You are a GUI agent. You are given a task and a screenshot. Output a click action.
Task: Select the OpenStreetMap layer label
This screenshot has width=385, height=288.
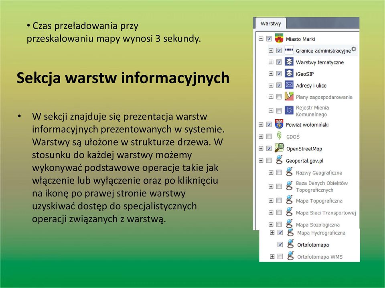[304, 149]
